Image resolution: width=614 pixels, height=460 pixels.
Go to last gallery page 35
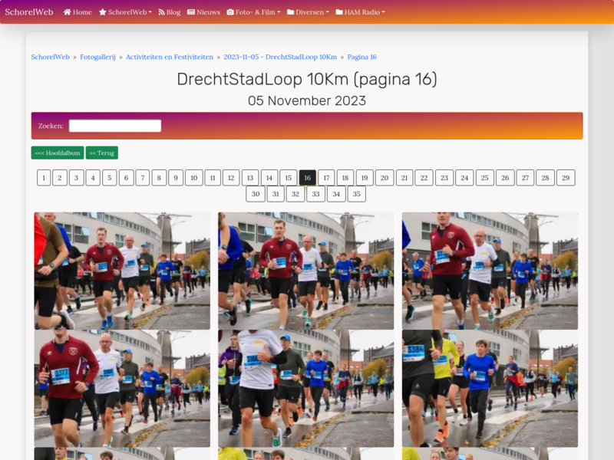(x=356, y=194)
